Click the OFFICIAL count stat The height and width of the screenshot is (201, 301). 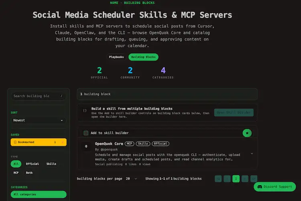coord(99,73)
